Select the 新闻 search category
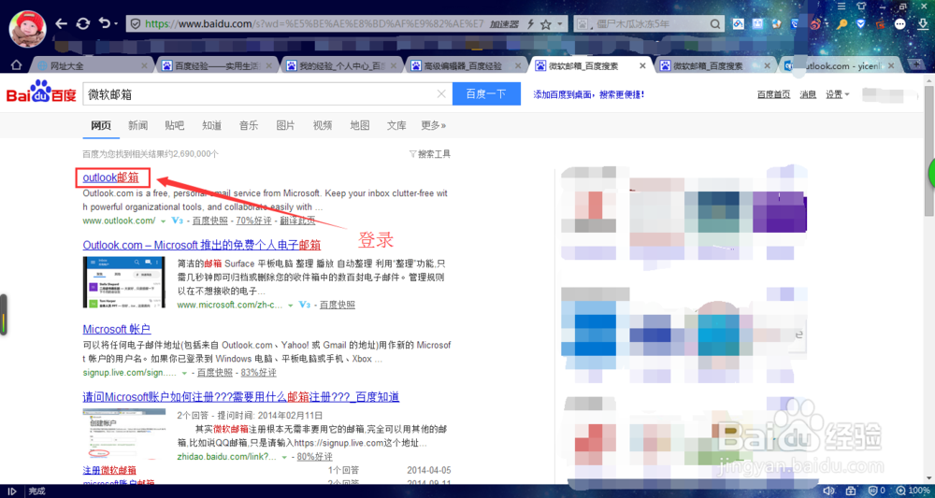 click(x=137, y=125)
